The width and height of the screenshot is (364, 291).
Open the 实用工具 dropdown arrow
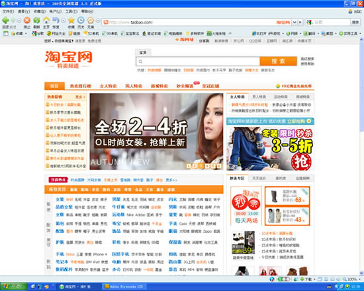[x=360, y=34]
